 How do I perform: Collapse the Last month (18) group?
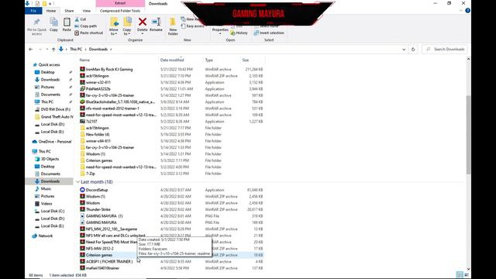coord(77,182)
